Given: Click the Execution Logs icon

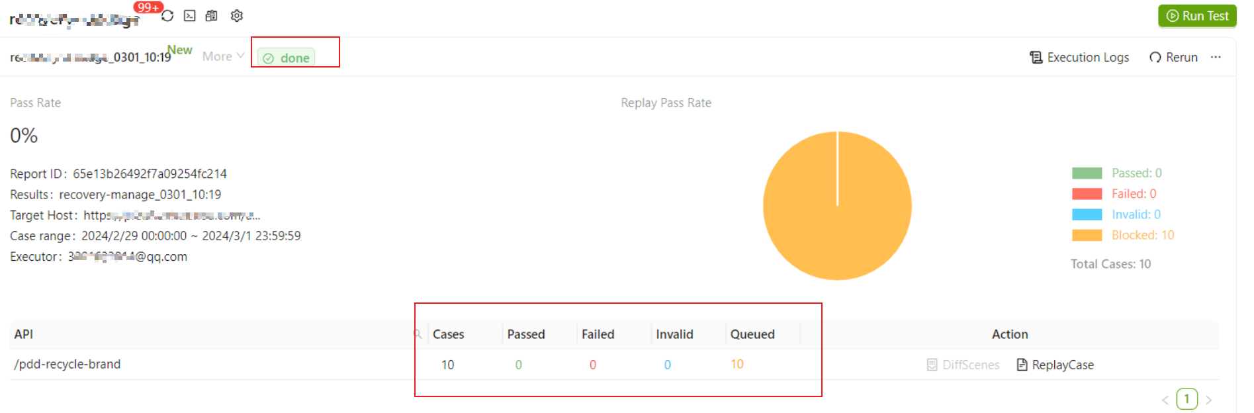Looking at the screenshot, I should pyautogui.click(x=1036, y=58).
